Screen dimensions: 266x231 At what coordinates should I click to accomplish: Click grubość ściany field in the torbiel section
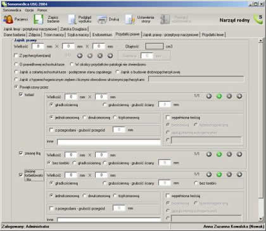(x=165, y=104)
